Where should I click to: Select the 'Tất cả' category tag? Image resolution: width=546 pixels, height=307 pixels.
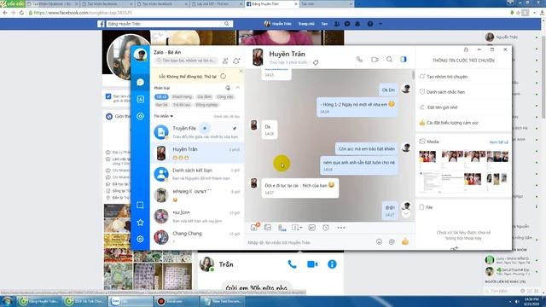(161, 96)
